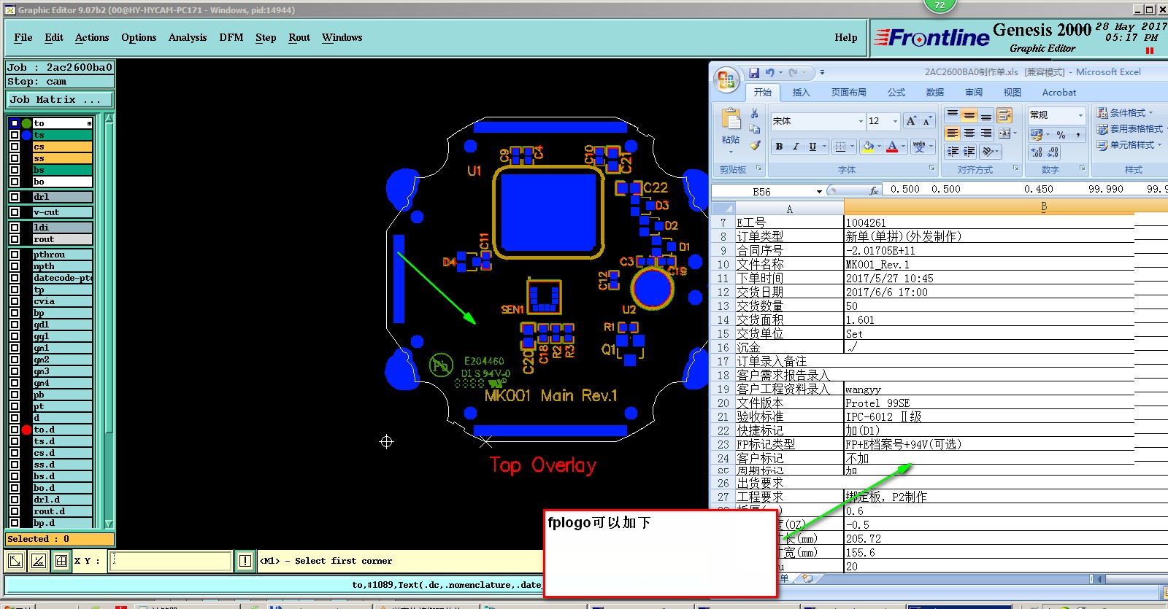
Task: Toggle checkbox for the rout layer
Action: tap(15, 239)
